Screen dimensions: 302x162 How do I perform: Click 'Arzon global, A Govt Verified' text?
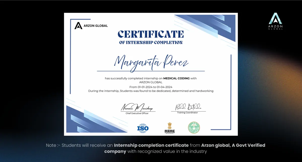233,145
